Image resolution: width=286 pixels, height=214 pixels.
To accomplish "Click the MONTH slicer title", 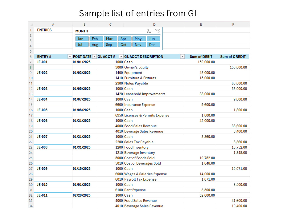I will click(x=82, y=31).
